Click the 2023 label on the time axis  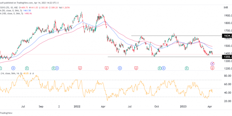(183, 106)
